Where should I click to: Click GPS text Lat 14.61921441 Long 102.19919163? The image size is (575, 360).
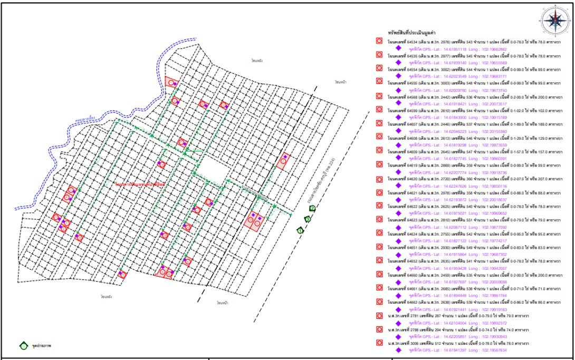pyautogui.click(x=458, y=309)
